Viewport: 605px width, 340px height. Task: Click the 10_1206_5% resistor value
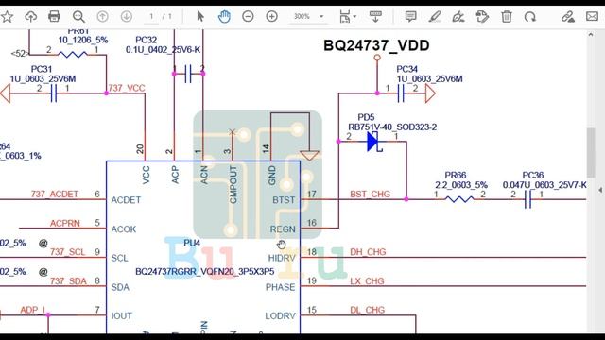pyautogui.click(x=83, y=40)
